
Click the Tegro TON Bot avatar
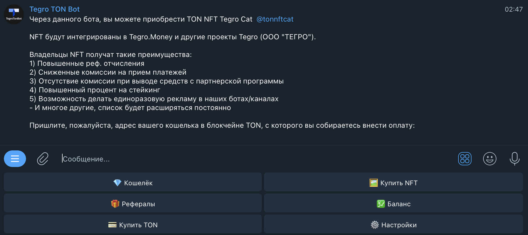tap(14, 14)
